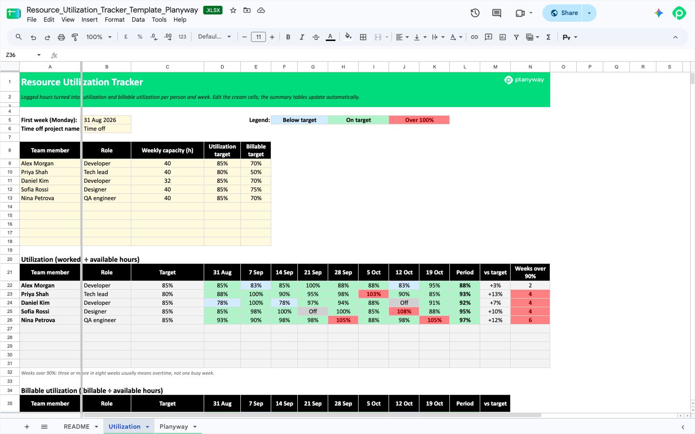Toggle bold formatting
The image size is (695, 434).
coord(288,37)
